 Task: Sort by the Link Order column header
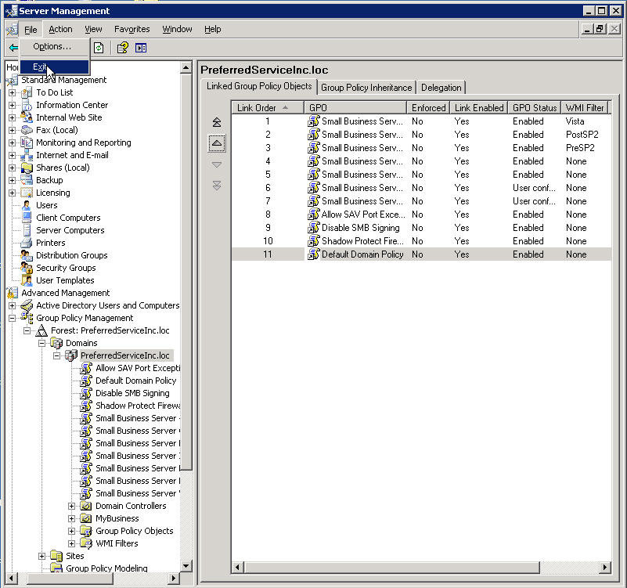point(257,108)
